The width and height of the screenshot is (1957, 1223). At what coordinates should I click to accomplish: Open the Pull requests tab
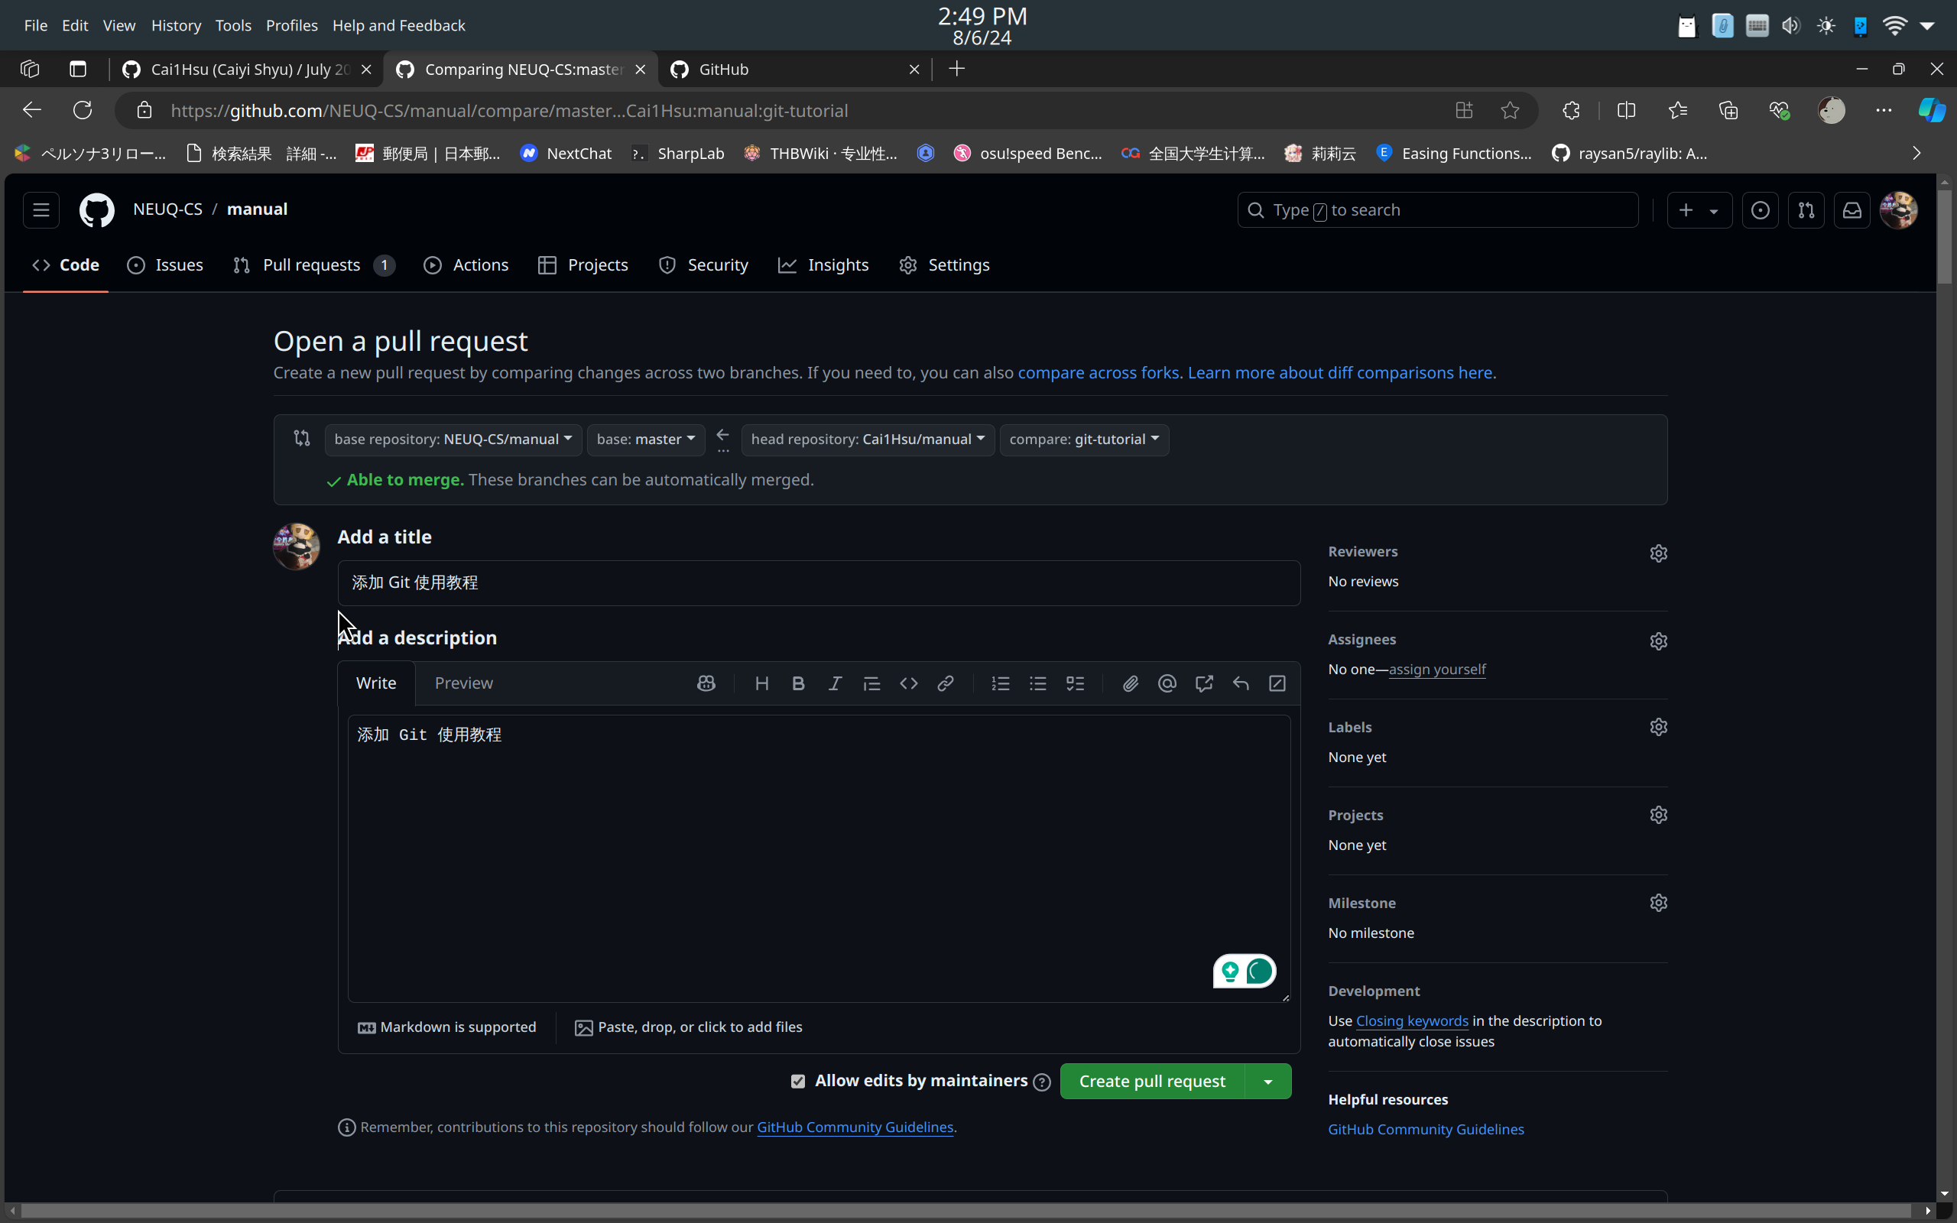click(312, 265)
